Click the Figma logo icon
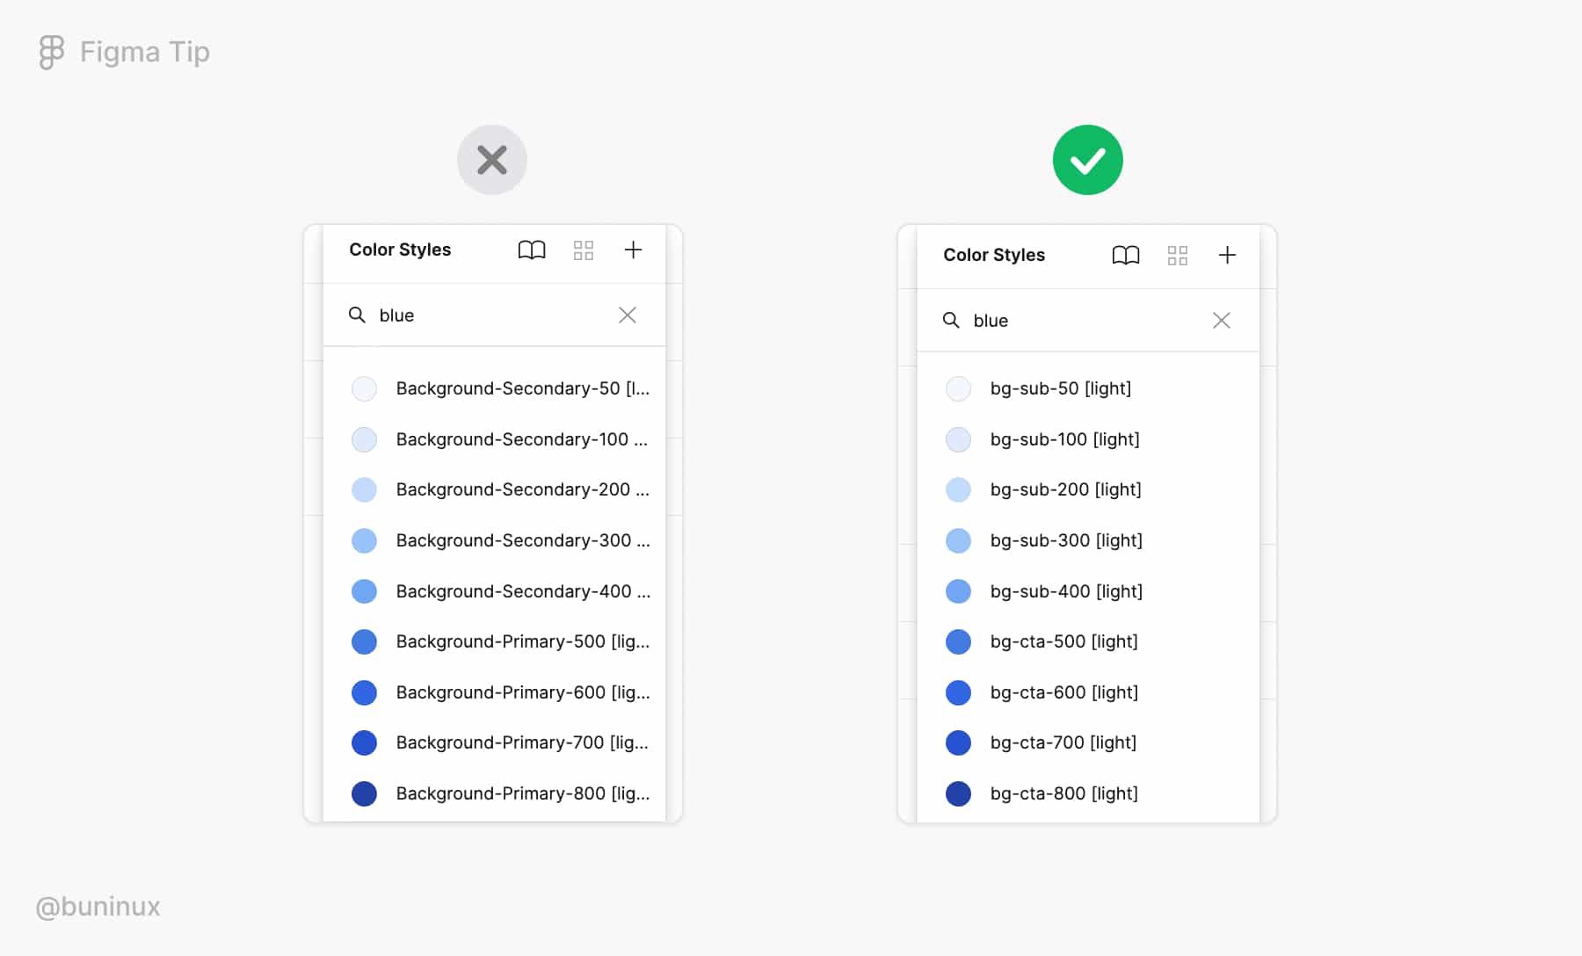This screenshot has width=1582, height=956. coord(50,53)
